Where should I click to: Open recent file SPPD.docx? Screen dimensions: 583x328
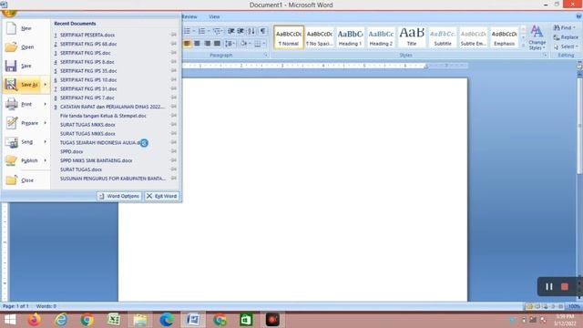tap(71, 152)
